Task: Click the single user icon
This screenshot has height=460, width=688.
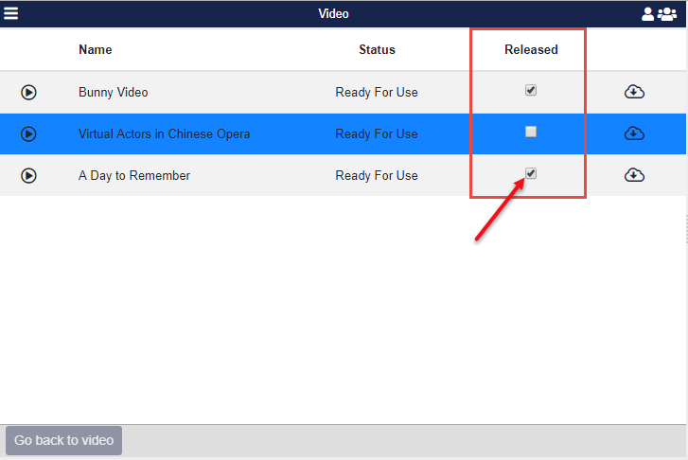Action: click(648, 14)
